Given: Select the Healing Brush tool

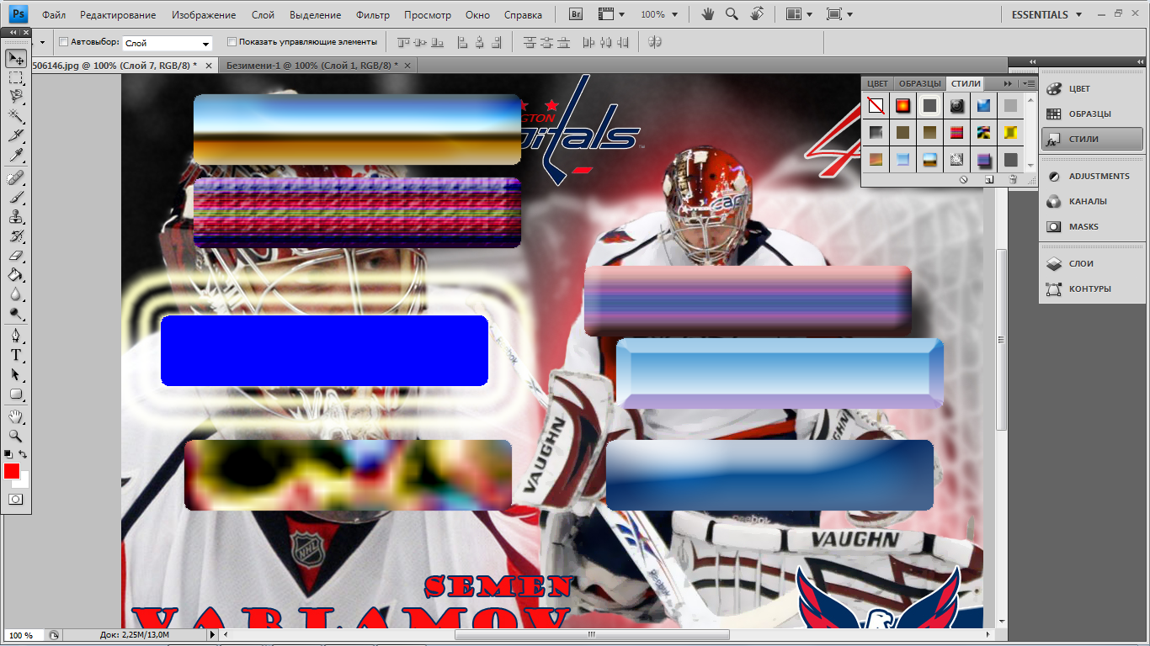Looking at the screenshot, I should (16, 177).
